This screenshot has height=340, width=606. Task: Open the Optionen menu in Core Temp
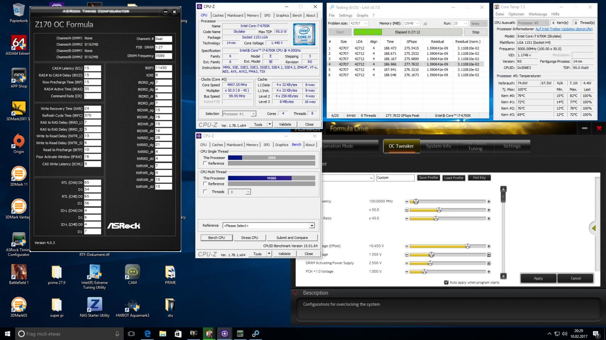pos(516,14)
